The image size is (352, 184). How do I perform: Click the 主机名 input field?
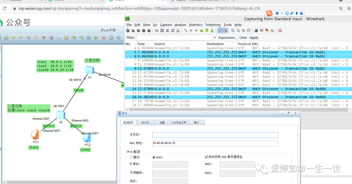[x=215, y=135]
